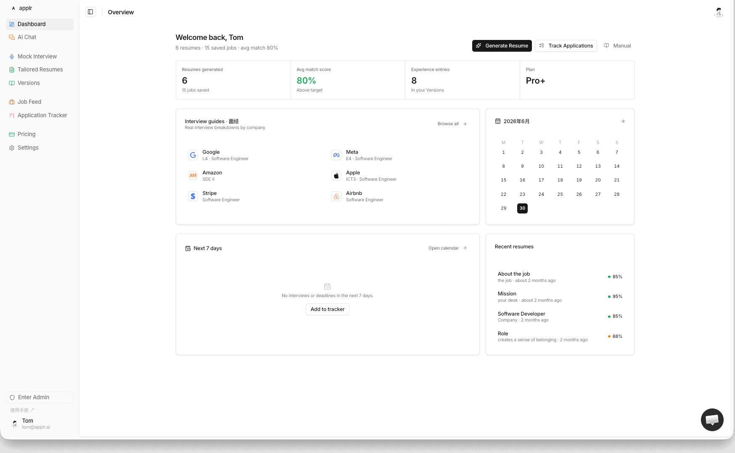Click Track Applications button
Screen dimensions: 735x453
[566, 46]
